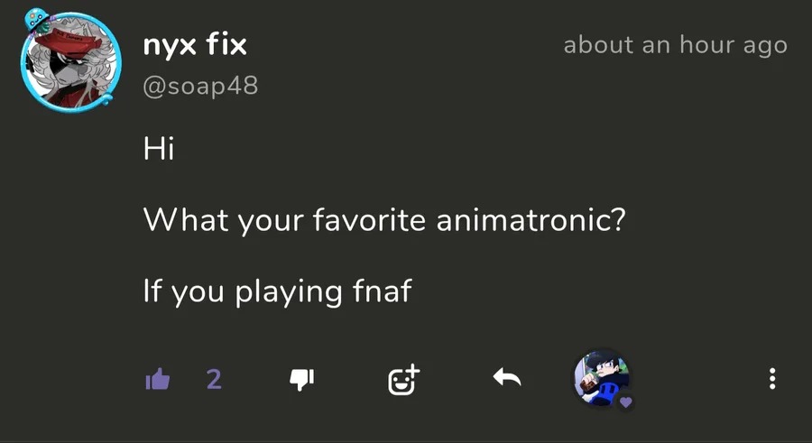Screen dimensions: 812x443
Task: Add an emoji reaction to the post
Action: click(x=403, y=379)
